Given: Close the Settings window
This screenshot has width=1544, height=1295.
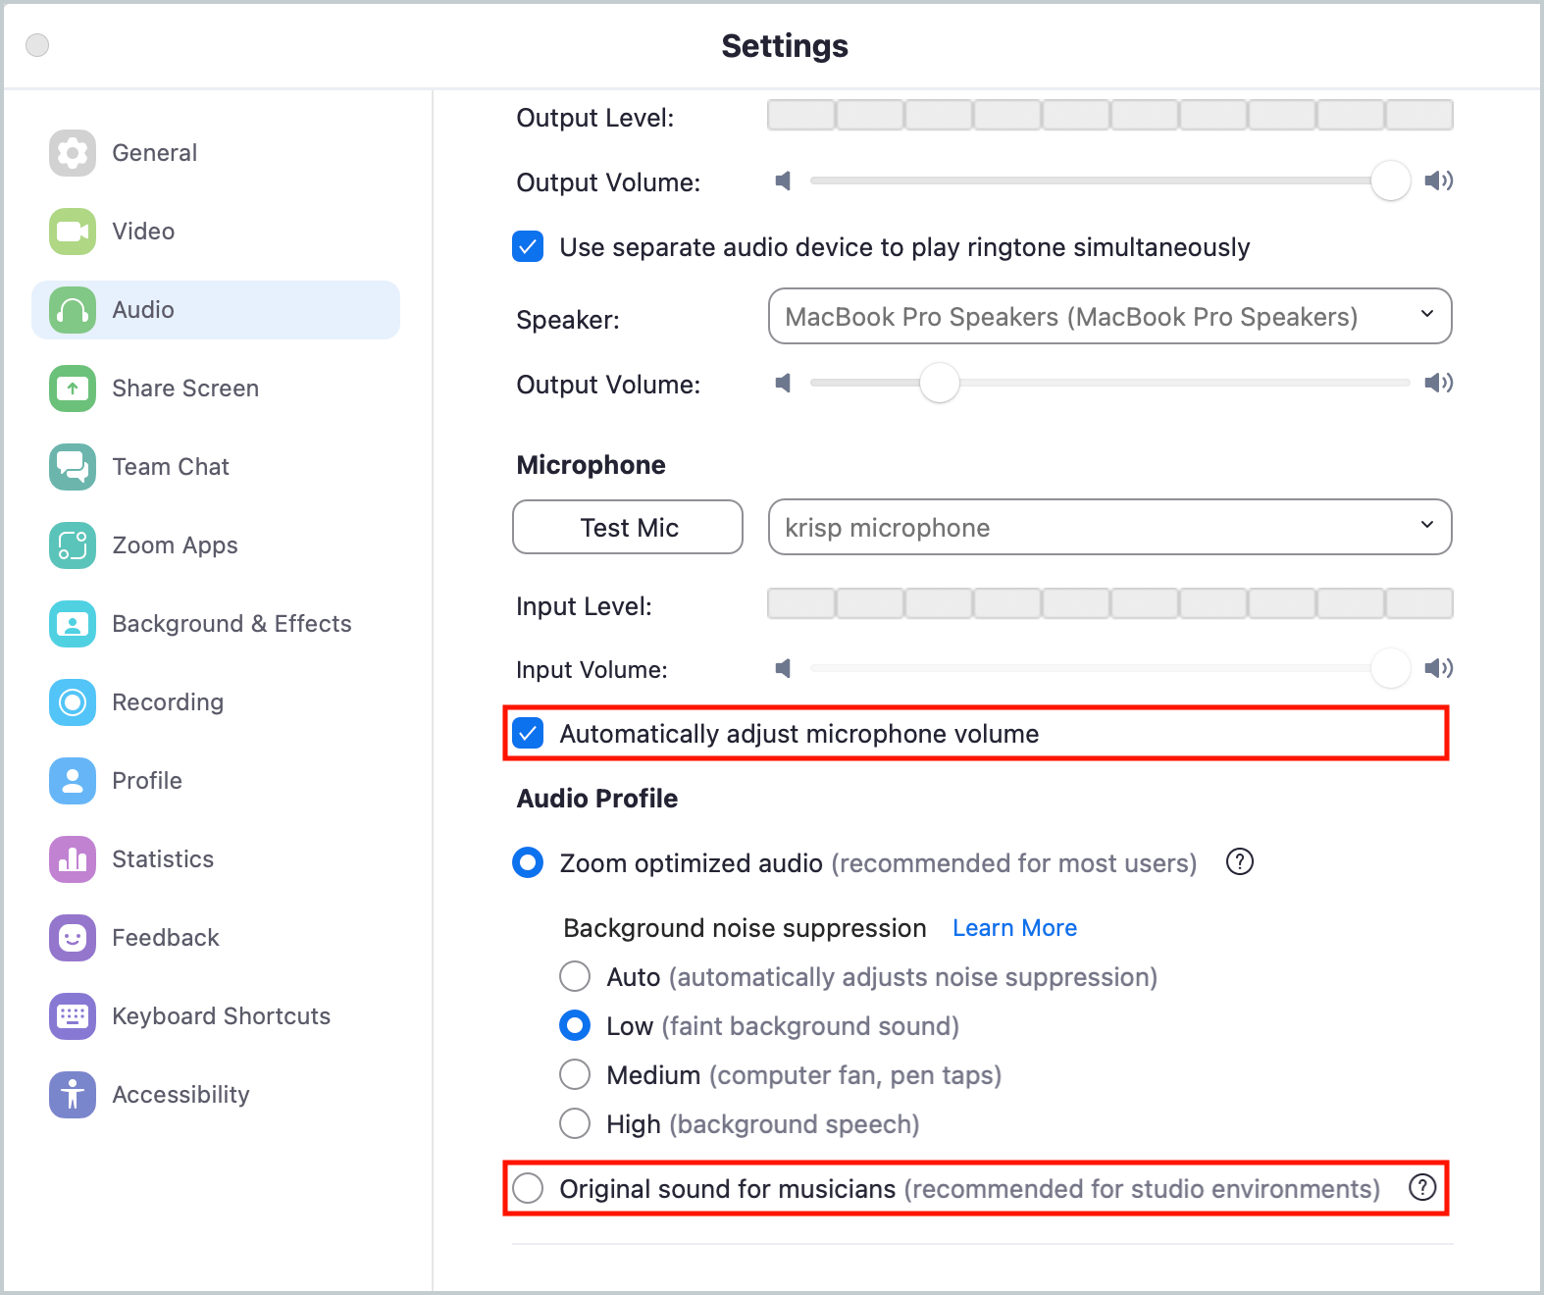Looking at the screenshot, I should (37, 45).
